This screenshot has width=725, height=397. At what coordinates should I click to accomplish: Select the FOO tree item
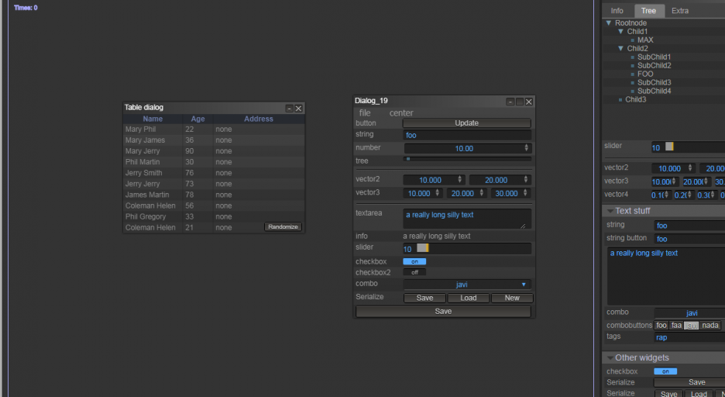pos(645,74)
